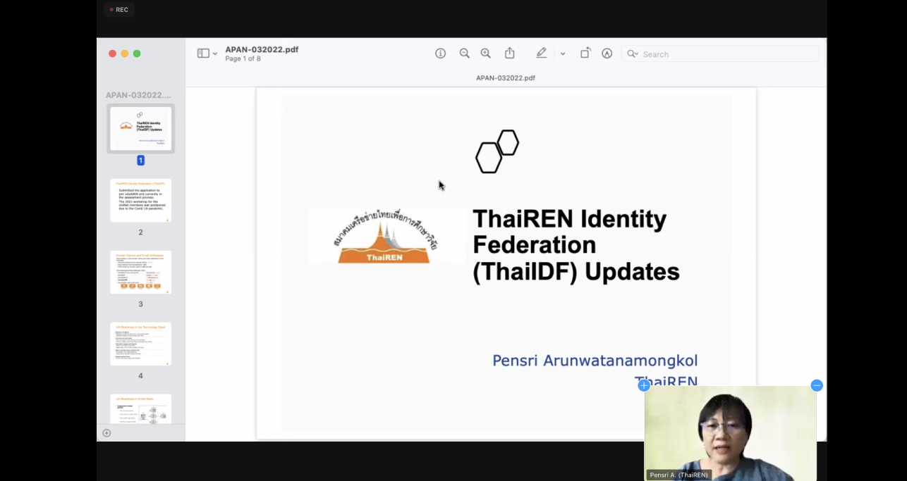Click the speaker video of Pensri A.
Screen dimensions: 907x481
(x=730, y=433)
